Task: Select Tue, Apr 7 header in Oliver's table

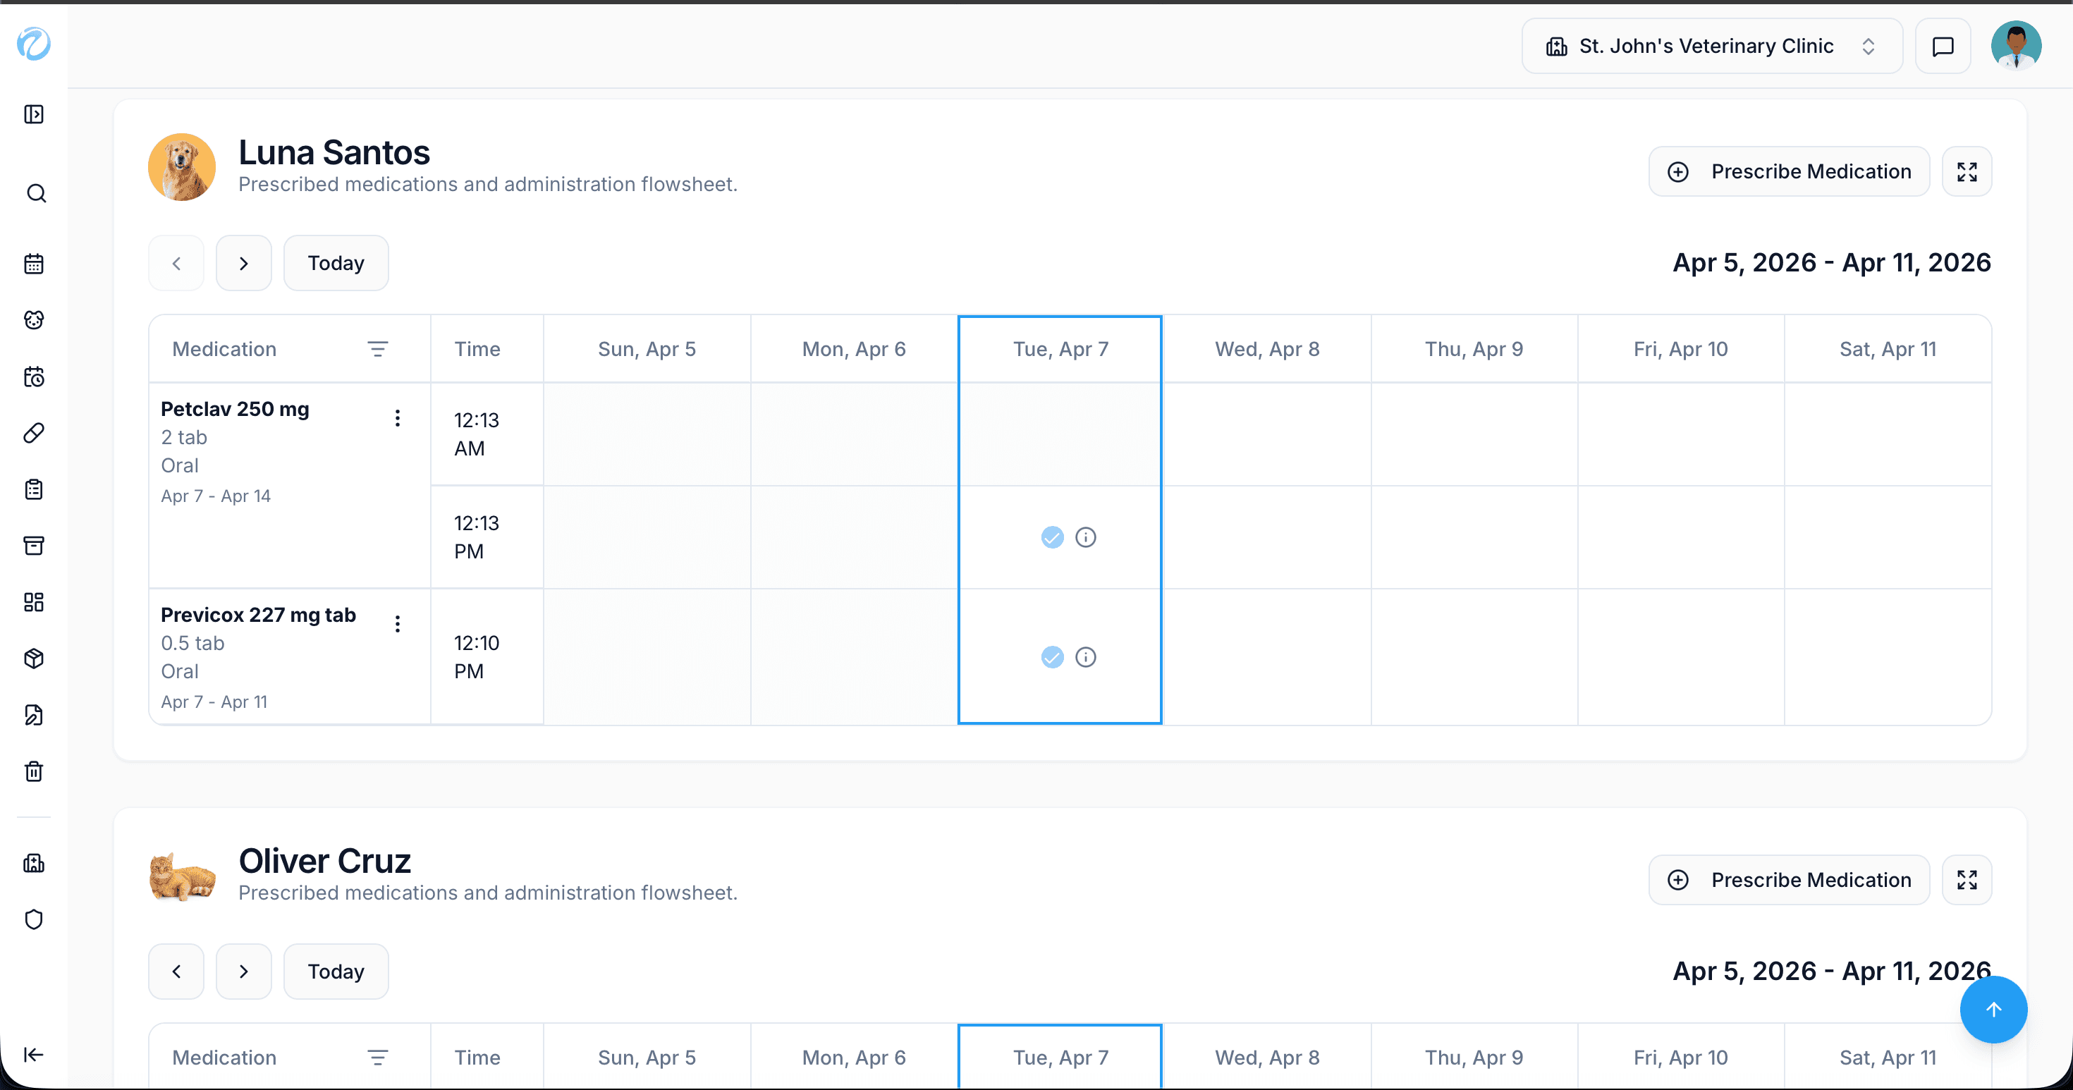Action: [1060, 1057]
